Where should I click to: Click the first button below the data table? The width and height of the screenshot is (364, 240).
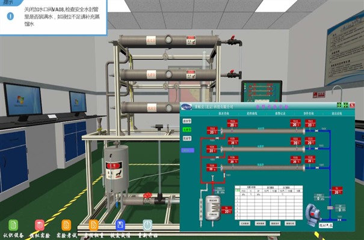tap(245, 223)
